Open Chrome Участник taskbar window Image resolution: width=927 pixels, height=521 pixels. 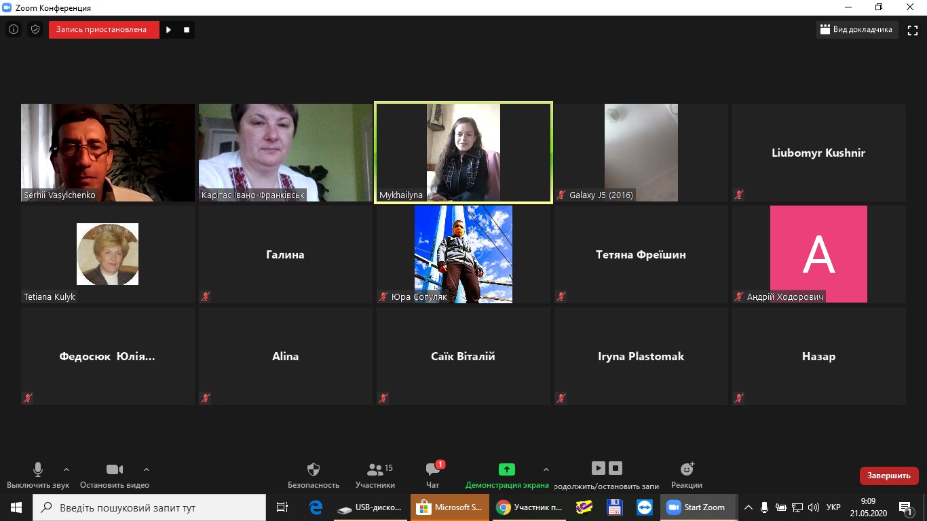point(529,507)
